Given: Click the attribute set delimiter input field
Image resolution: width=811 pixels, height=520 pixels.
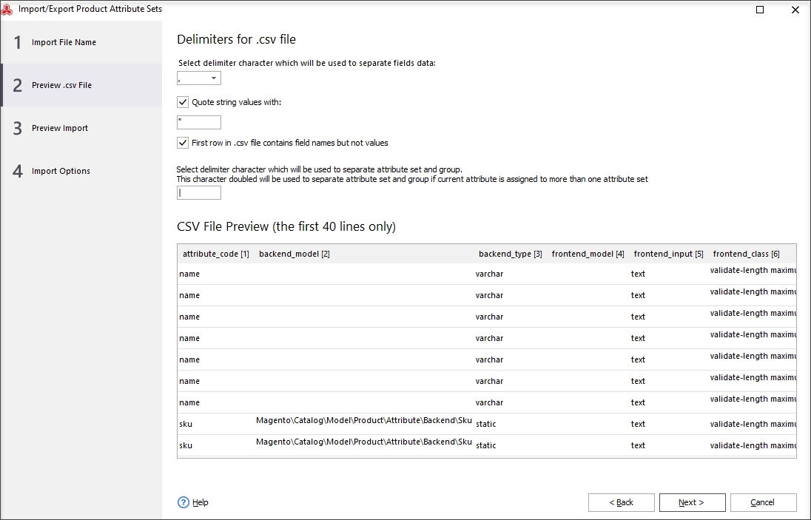Looking at the screenshot, I should (198, 193).
